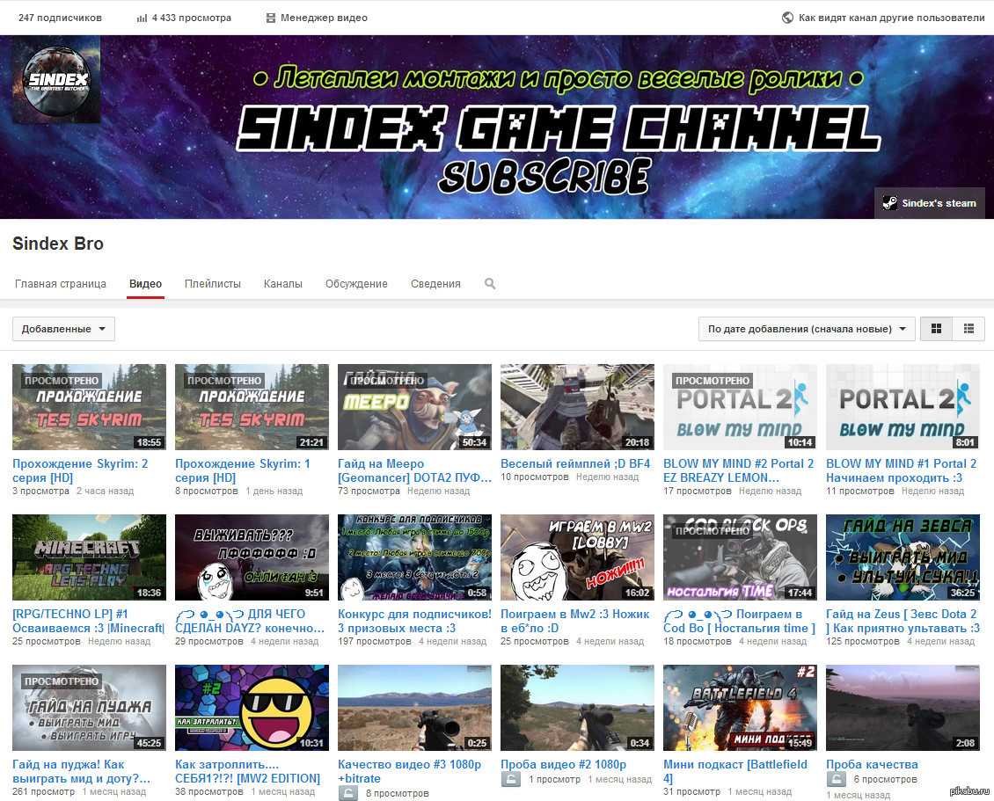
Task: Open the sort by date added dropdown
Action: pos(806,329)
